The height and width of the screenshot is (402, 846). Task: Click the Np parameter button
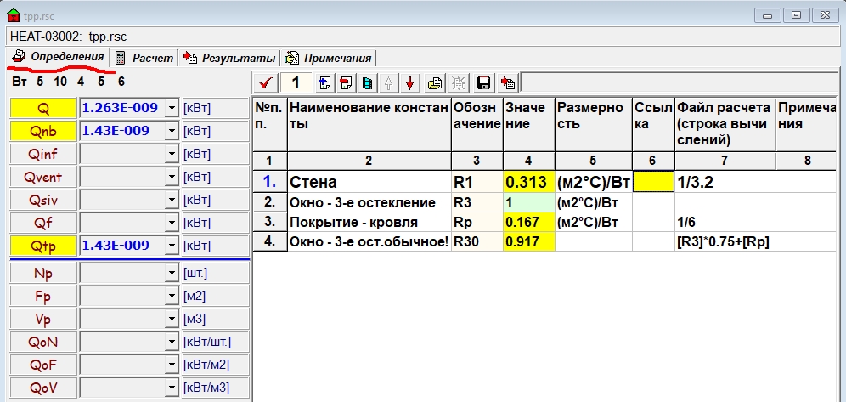pyautogui.click(x=43, y=275)
